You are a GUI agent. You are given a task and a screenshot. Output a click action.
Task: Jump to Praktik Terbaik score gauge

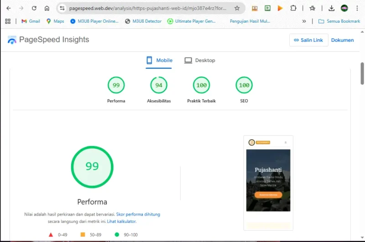[201, 85]
